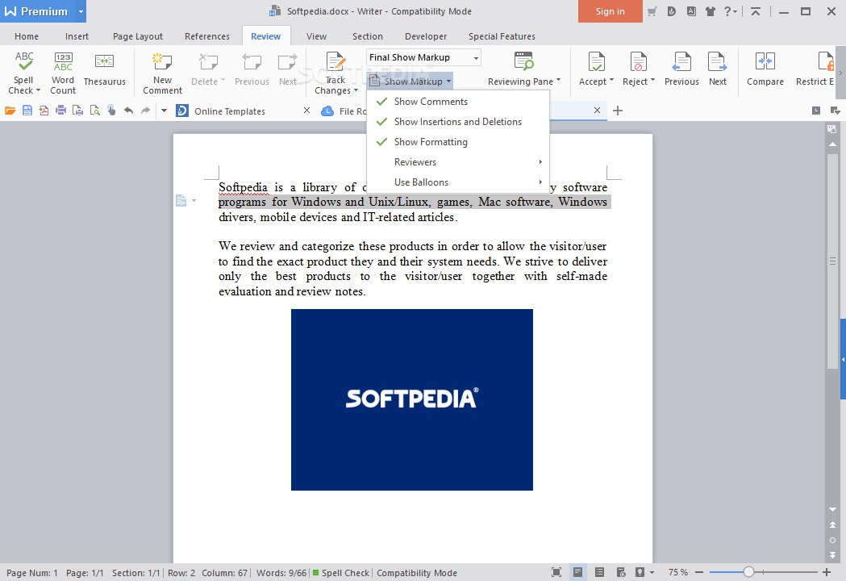Click the Print icon
The height and width of the screenshot is (581, 846).
click(x=61, y=111)
